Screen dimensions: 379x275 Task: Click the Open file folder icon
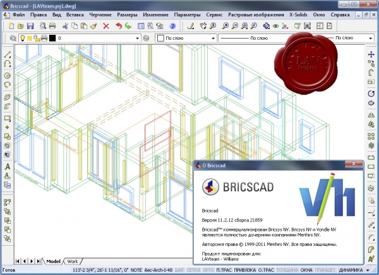pyautogui.click(x=21, y=26)
